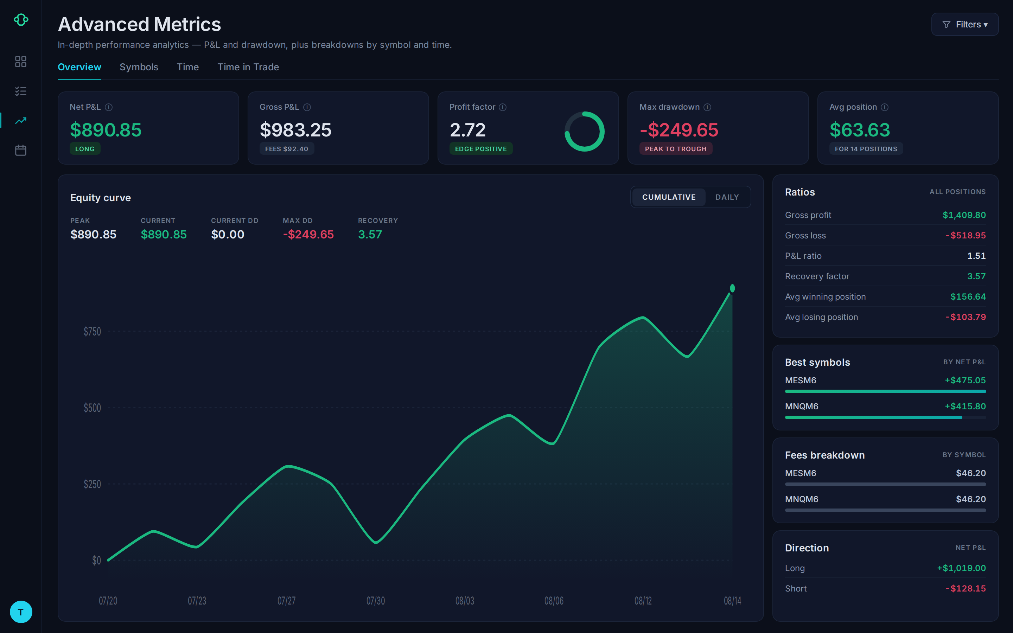Click the Gross loss -$518.95 value
Viewport: 1013px width, 633px height.
pyautogui.click(x=965, y=235)
